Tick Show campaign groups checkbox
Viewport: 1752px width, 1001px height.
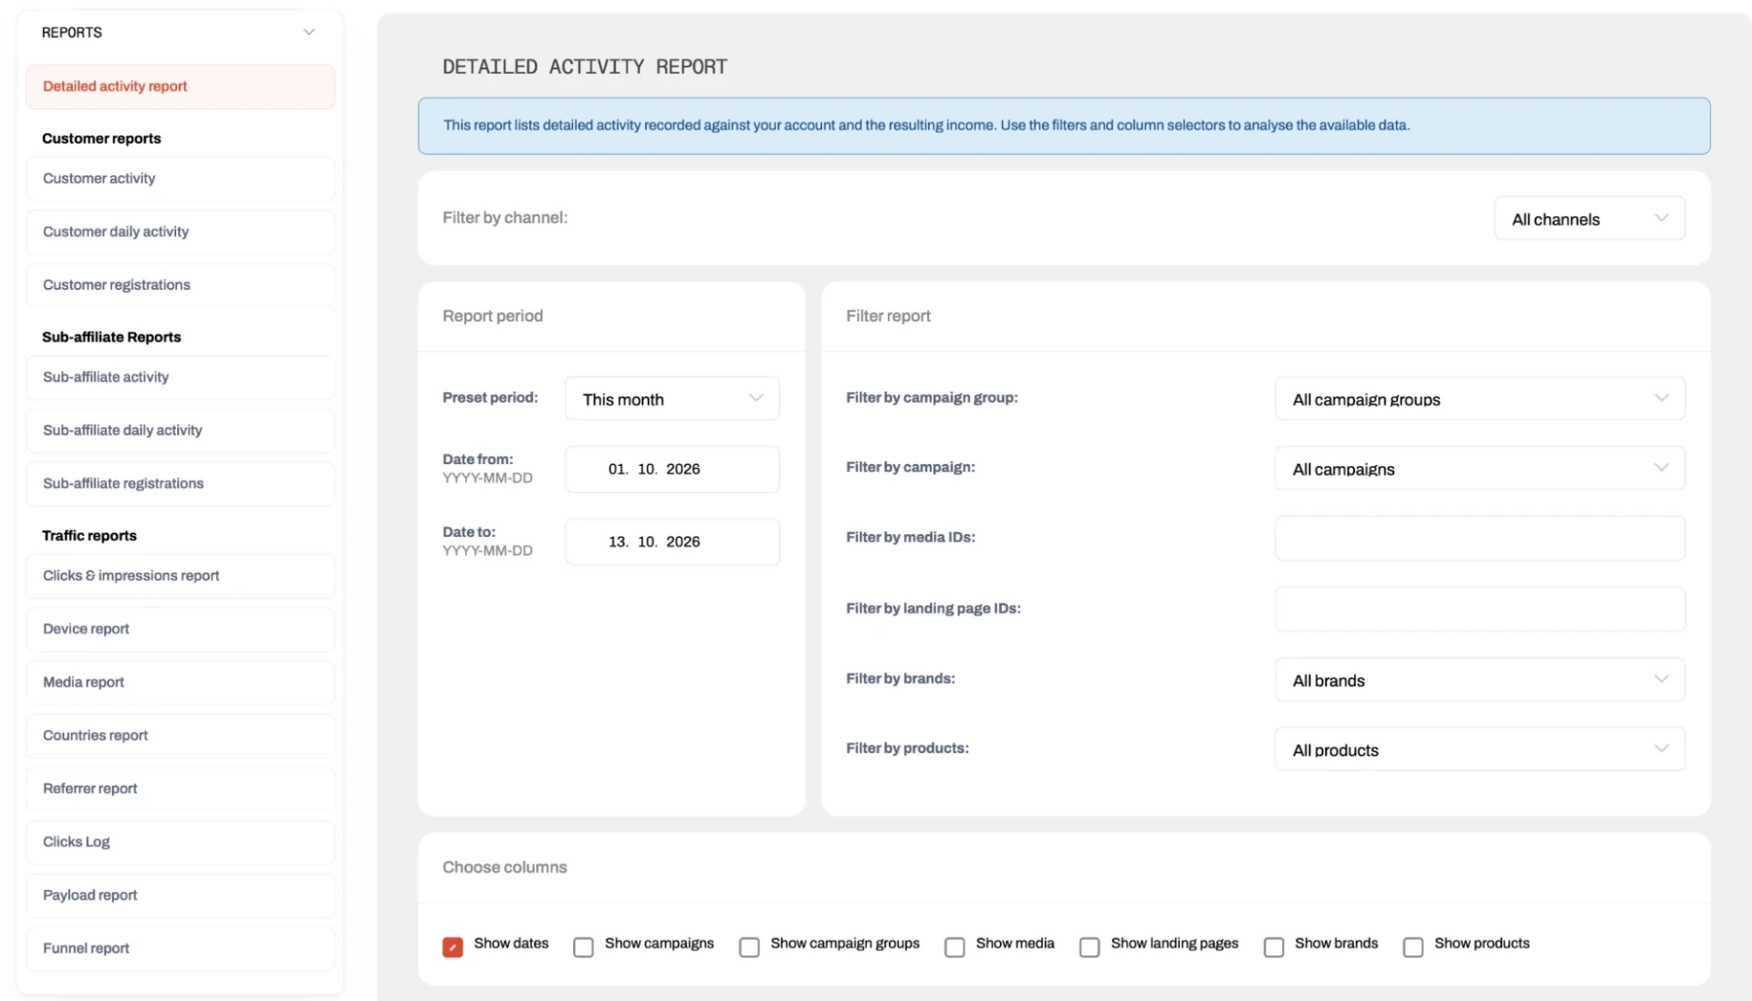tap(749, 947)
